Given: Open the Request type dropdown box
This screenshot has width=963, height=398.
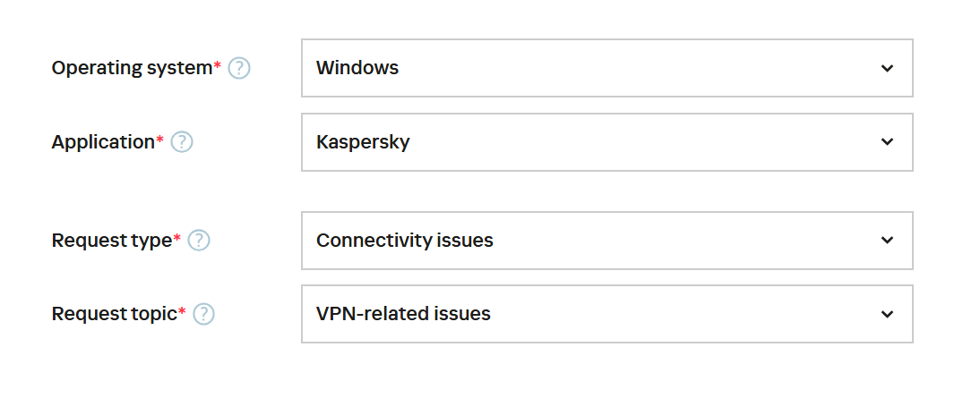Looking at the screenshot, I should pyautogui.click(x=606, y=241).
